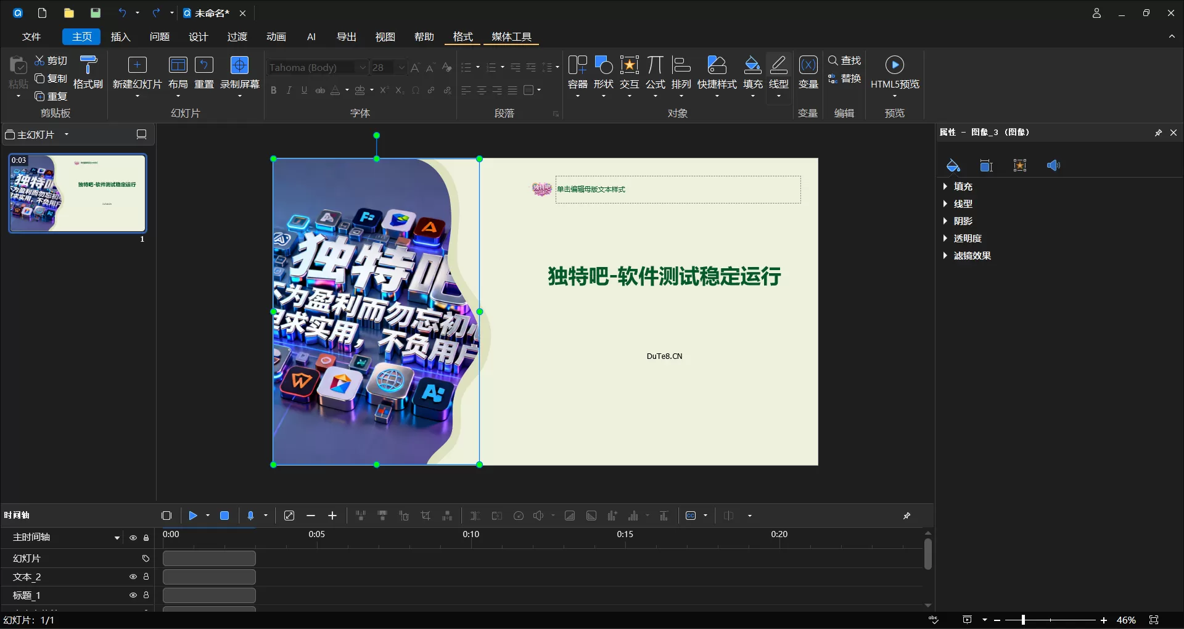Select the 形状 (Shape) tool
The height and width of the screenshot is (629, 1184).
point(603,73)
